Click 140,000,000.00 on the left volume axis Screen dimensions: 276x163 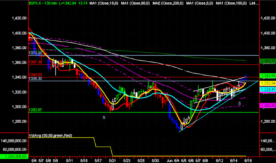click(x=14, y=141)
